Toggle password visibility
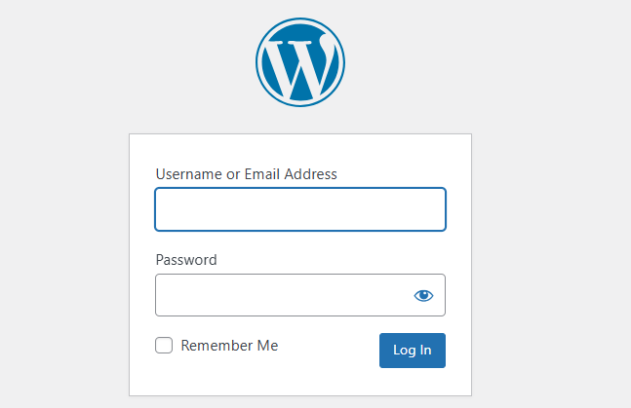631x408 pixels. [423, 295]
